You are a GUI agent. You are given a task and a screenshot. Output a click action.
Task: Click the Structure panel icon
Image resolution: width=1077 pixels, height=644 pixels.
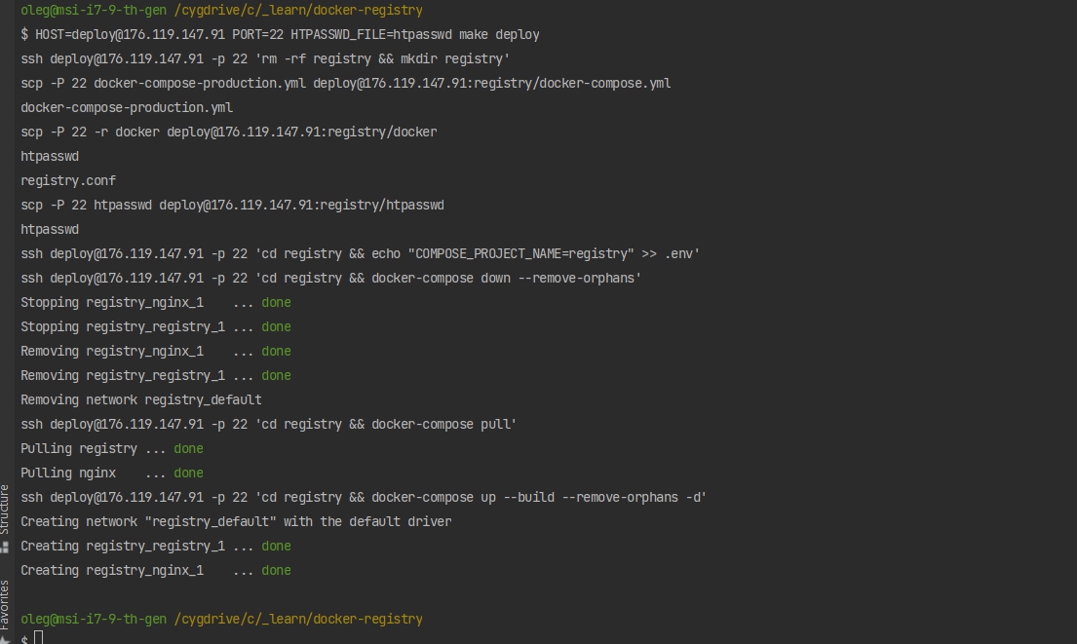5,548
